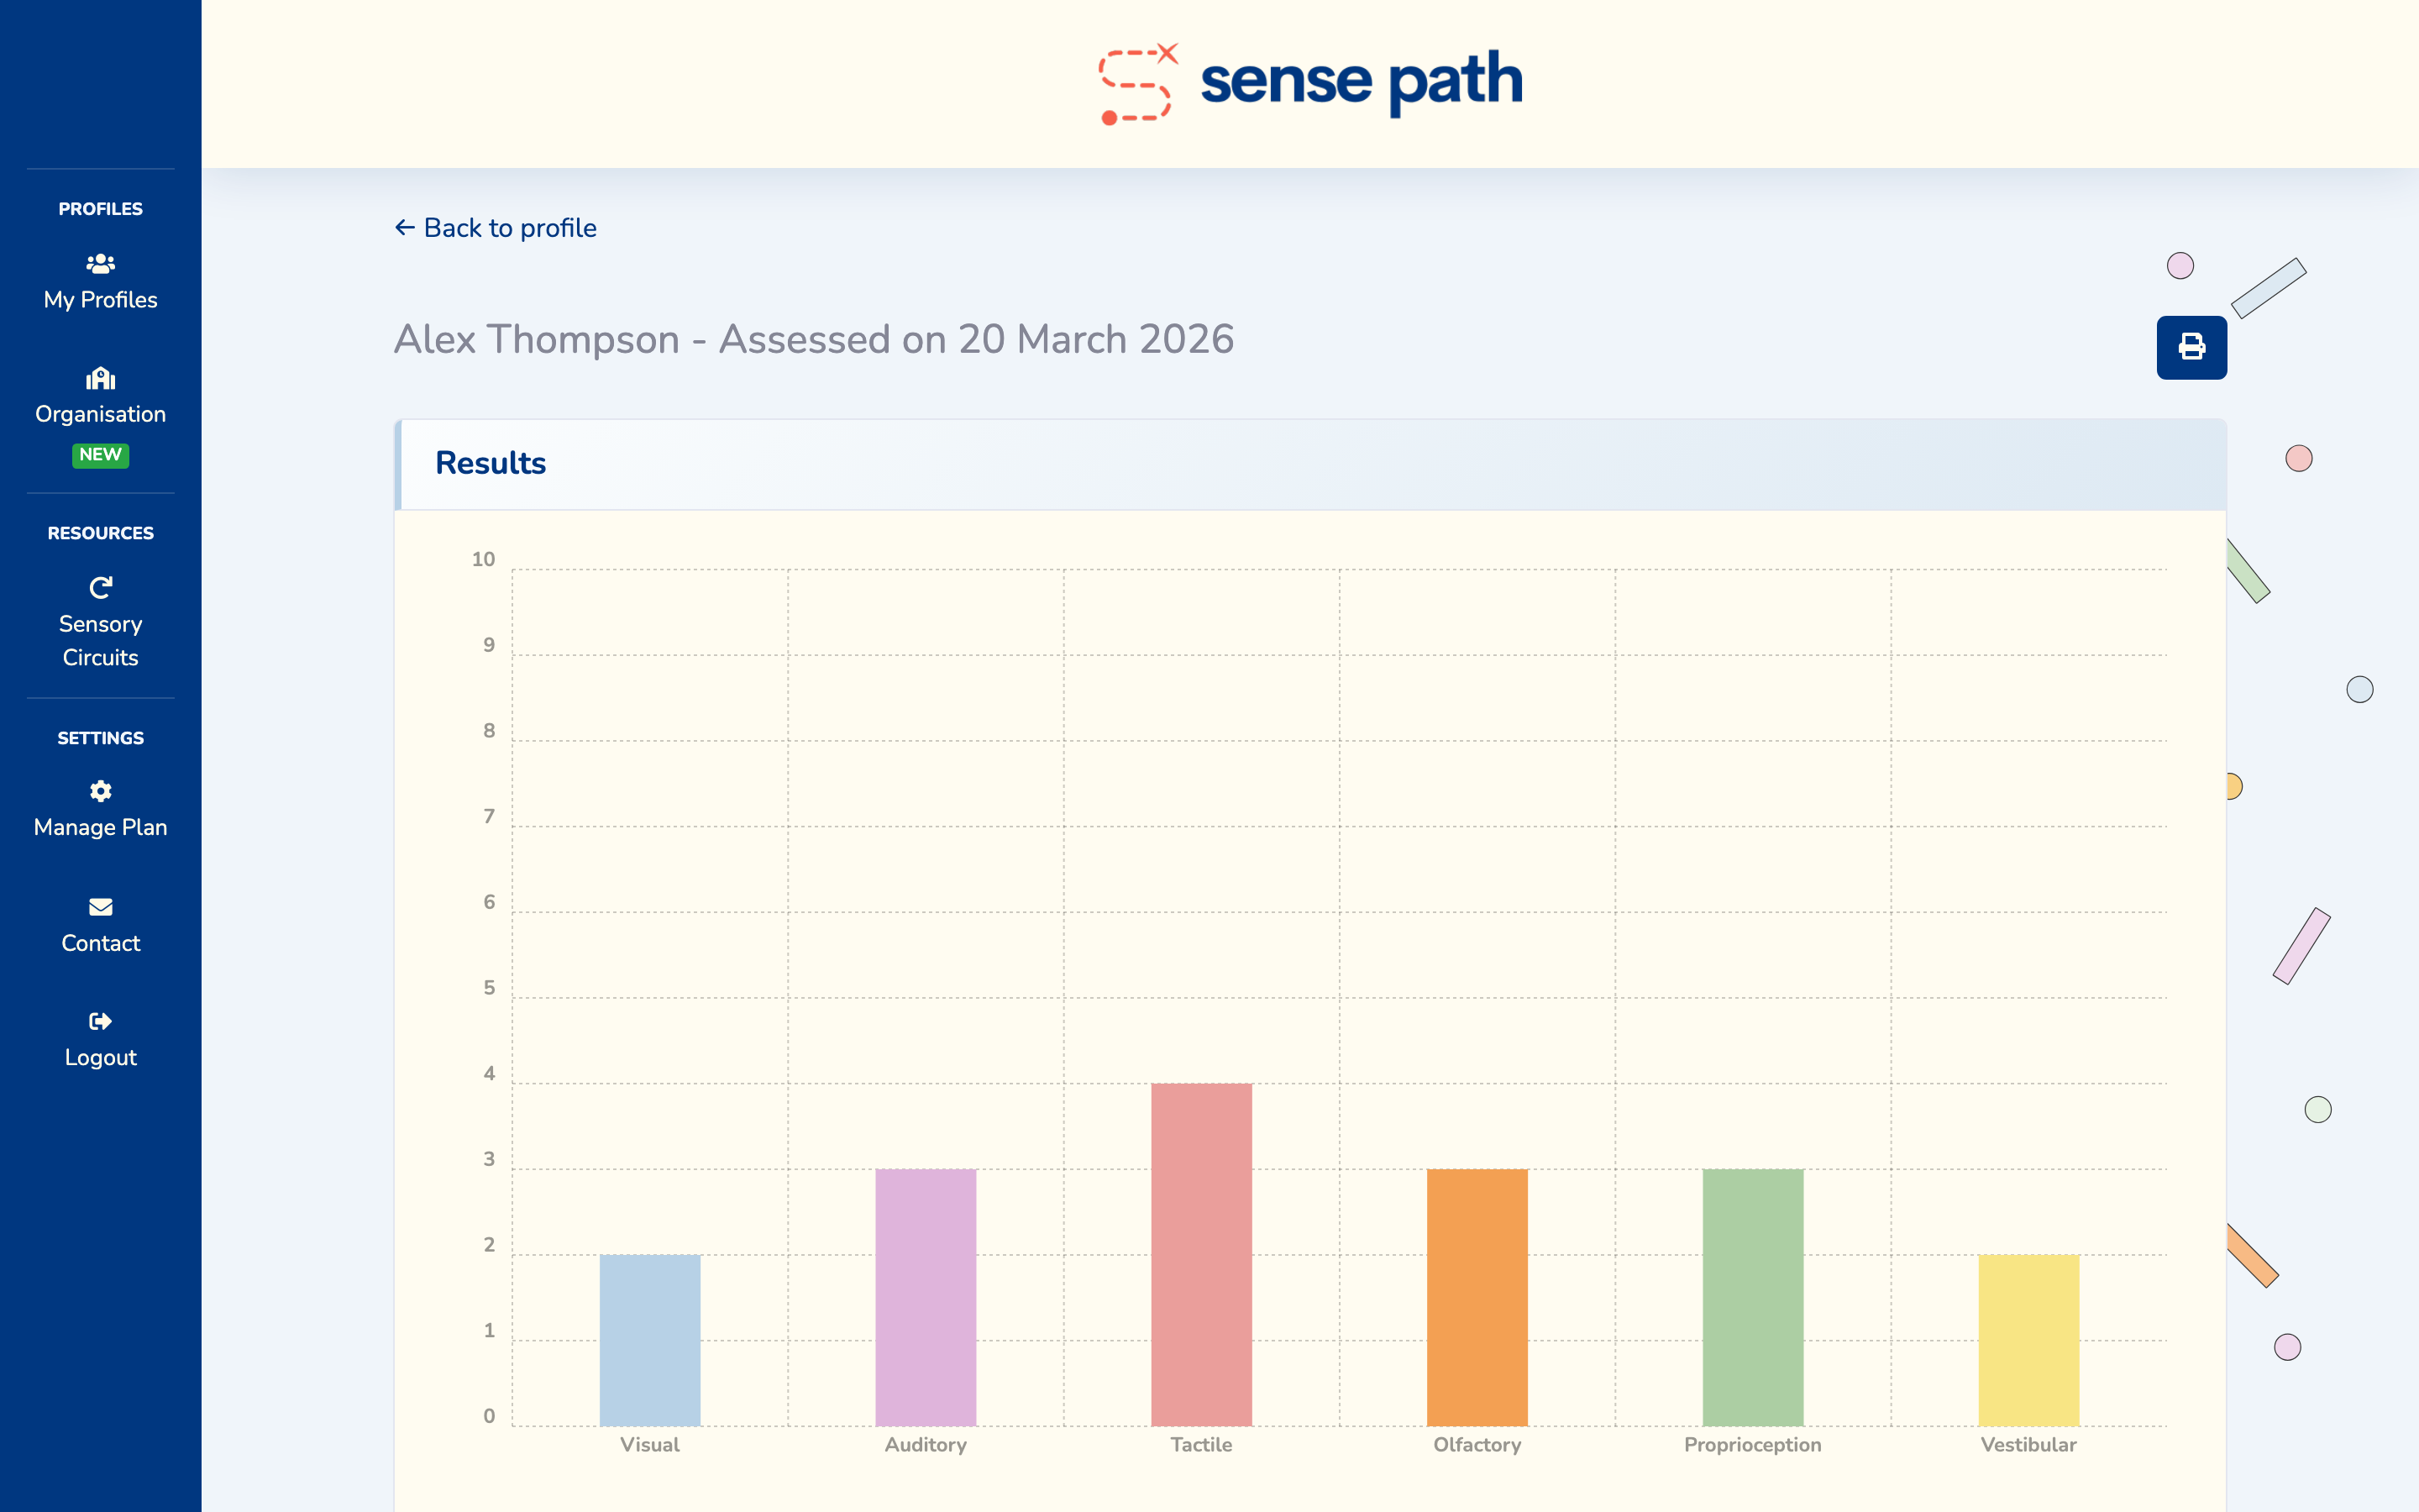Viewport: 2419px width, 1512px height.
Task: Click the Alex Thompson assessment title
Action: tap(816, 339)
